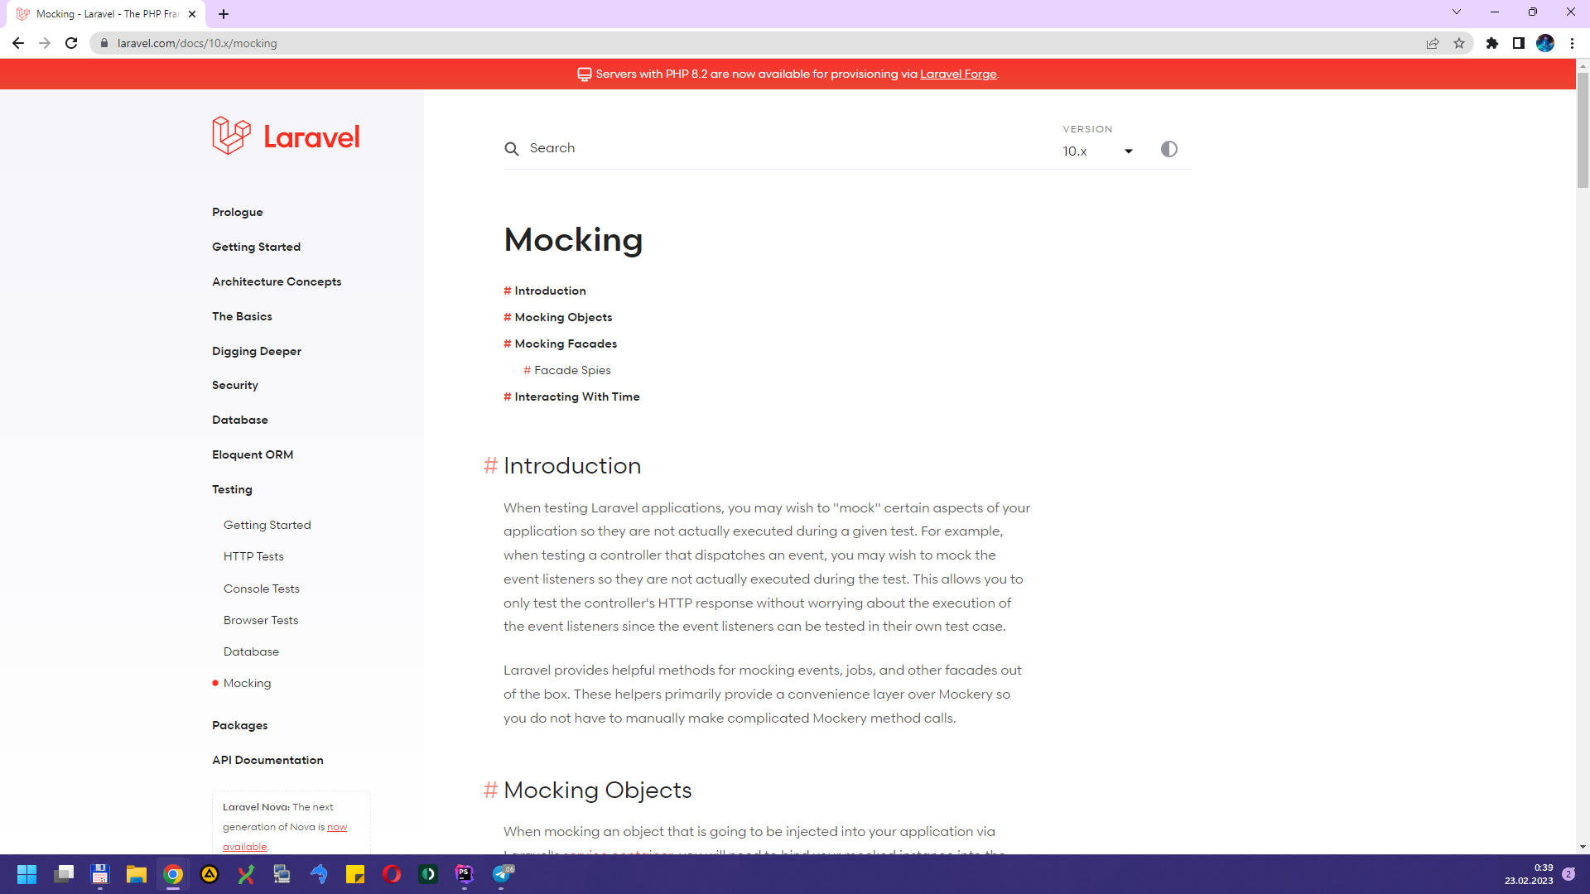This screenshot has height=894, width=1590.
Task: Open Task View on taskbar
Action: (x=64, y=874)
